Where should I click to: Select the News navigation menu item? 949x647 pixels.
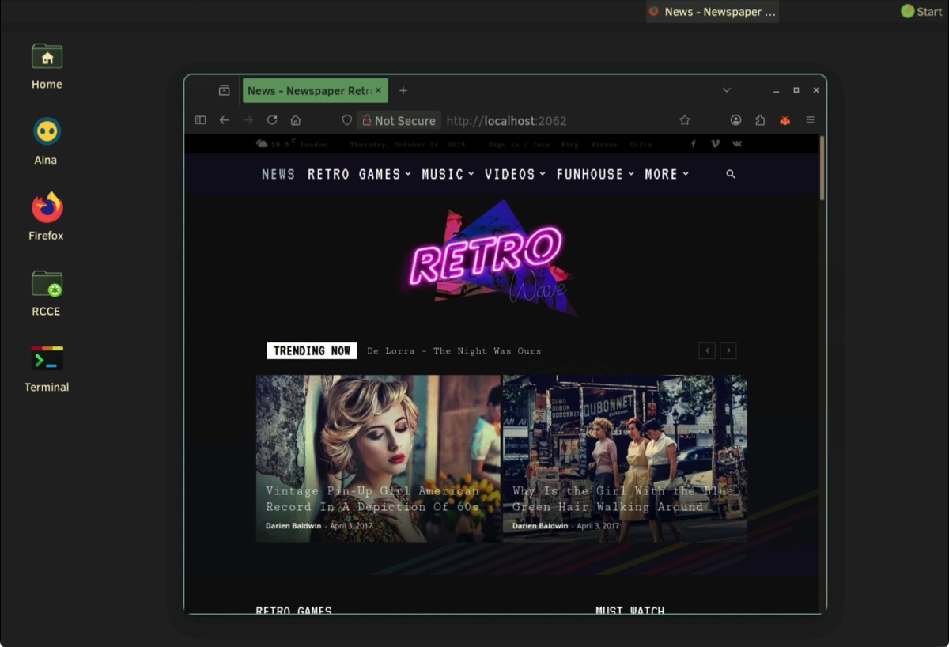click(278, 174)
